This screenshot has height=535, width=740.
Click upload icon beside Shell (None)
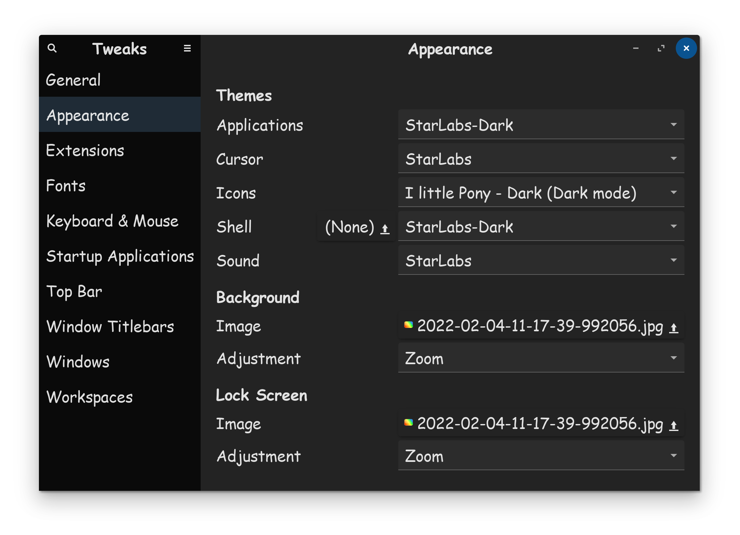[385, 229]
